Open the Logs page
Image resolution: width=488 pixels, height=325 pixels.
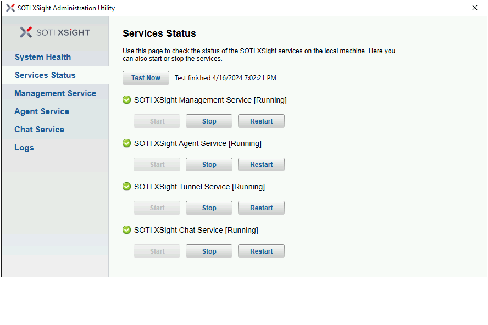24,148
